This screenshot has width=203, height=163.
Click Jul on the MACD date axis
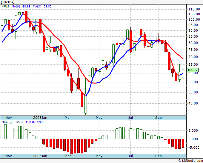pos(130,156)
